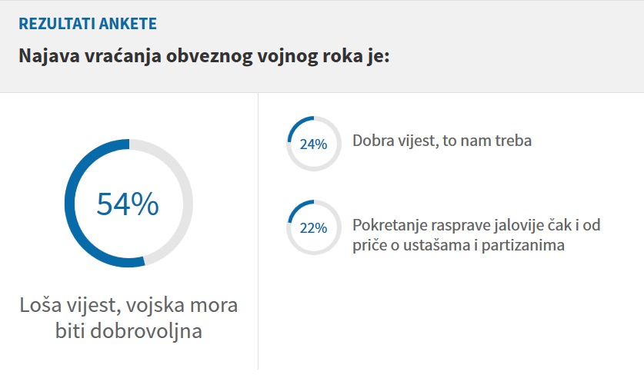644x388 pixels.
Task: Click the blue arc of the 24% ring
Action: click(x=299, y=122)
